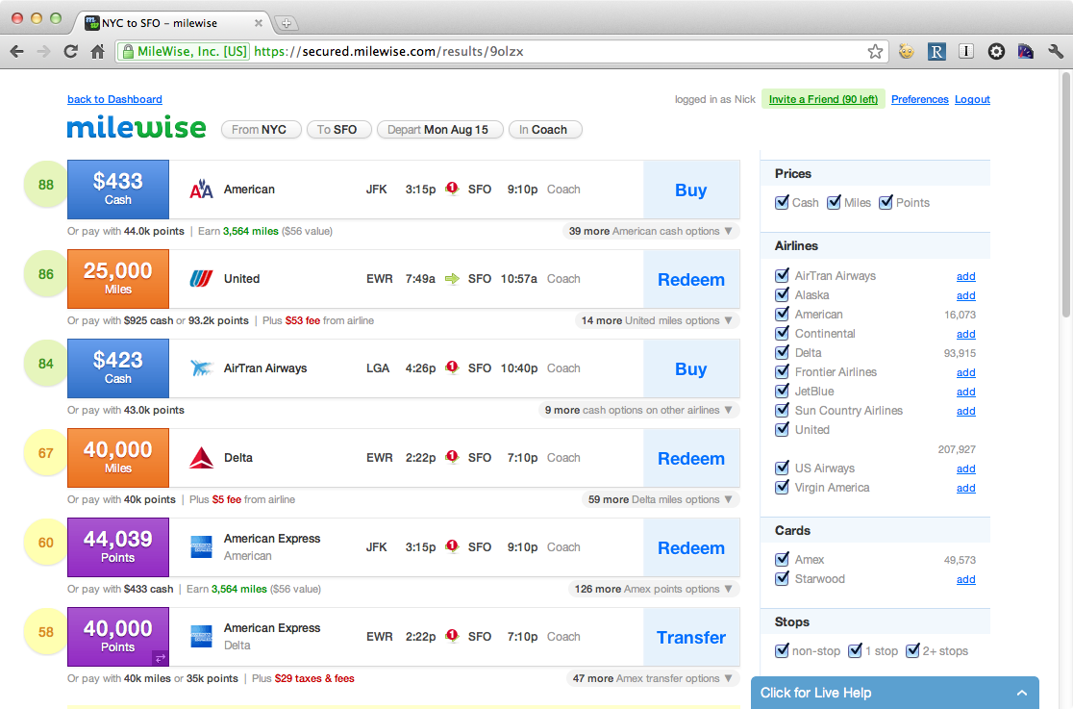
Task: Buy the $423 AirTran Airways flight
Action: coord(691,369)
